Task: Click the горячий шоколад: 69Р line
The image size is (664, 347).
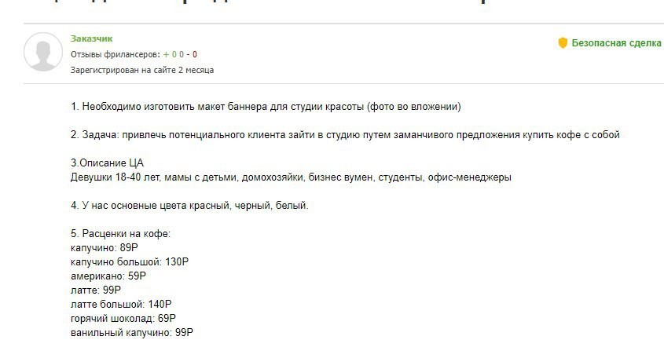Action: coord(123,318)
